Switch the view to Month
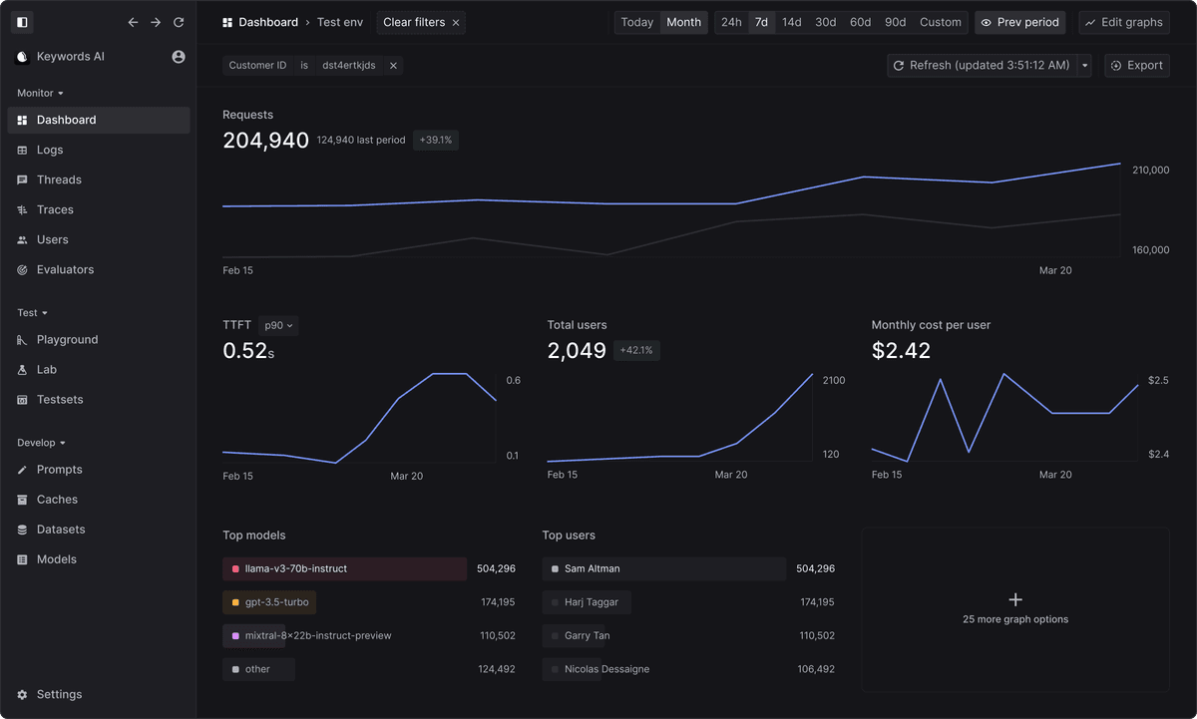This screenshot has width=1197, height=719. tap(683, 21)
